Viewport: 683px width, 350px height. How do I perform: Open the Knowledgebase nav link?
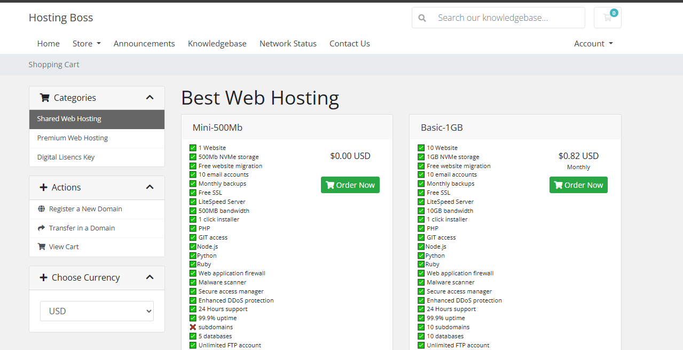(x=217, y=44)
